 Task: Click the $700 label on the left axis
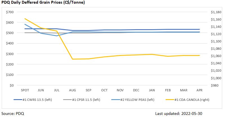click(10, 12)
